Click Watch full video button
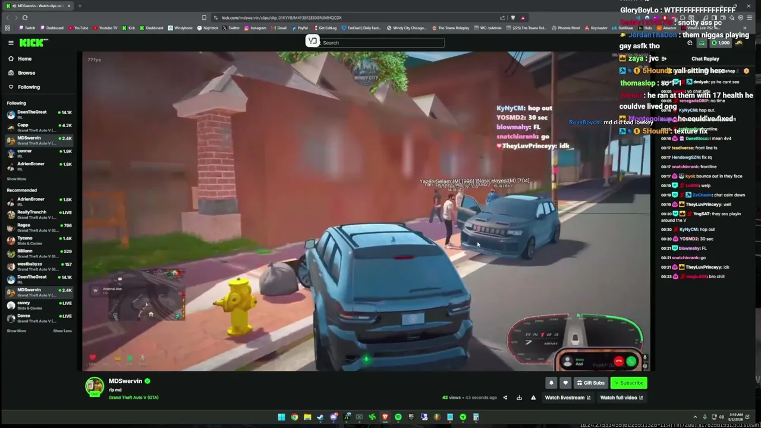Screen dimensions: 761x428 coord(621,398)
